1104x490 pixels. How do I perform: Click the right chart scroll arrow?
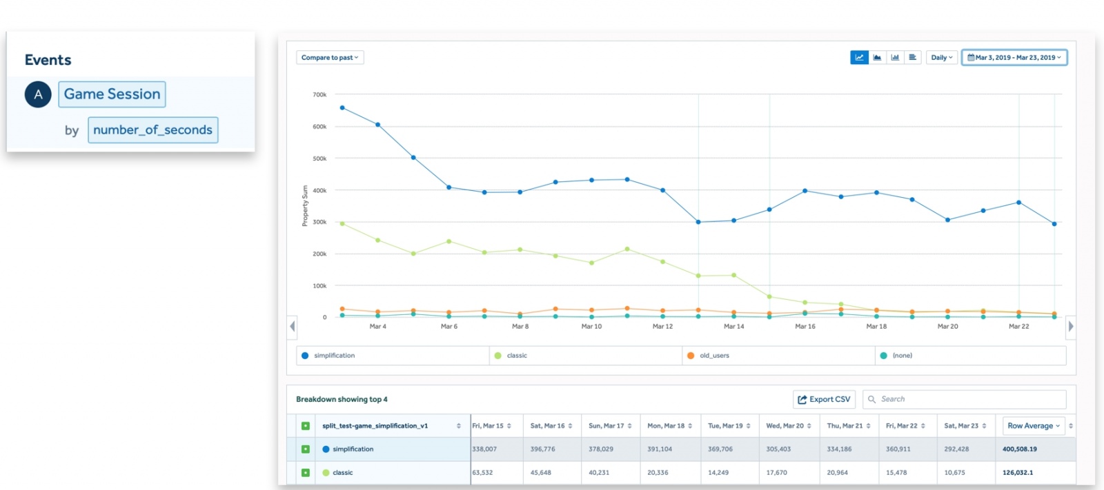1070,326
